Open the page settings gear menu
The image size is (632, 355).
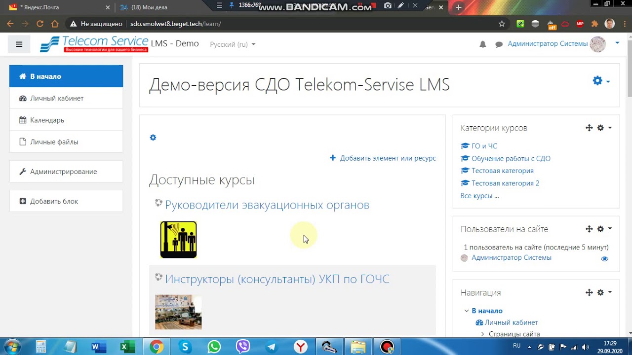click(601, 81)
